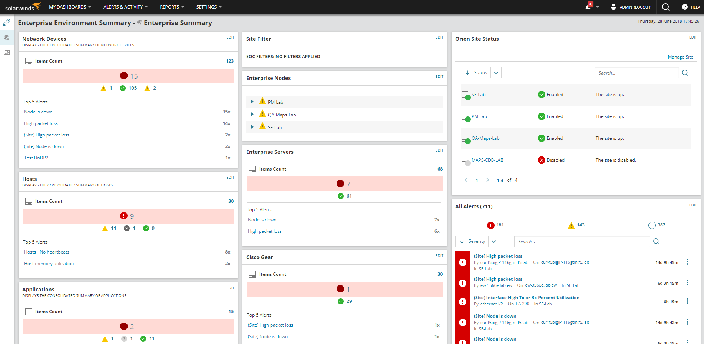Click Network Devices up count 105 icon
This screenshot has height=344, width=704.
[x=123, y=88]
